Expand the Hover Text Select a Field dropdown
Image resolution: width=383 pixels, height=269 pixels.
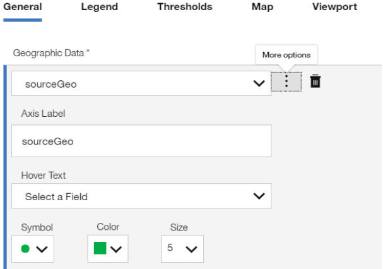coord(141,196)
